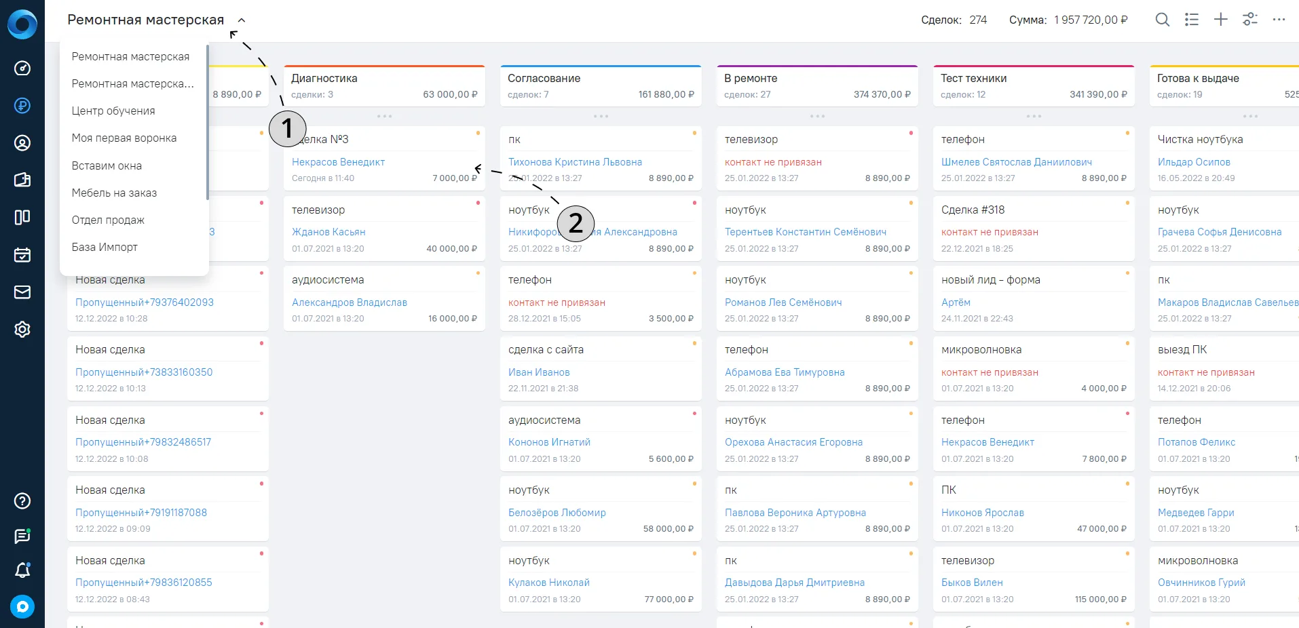Open calendar tasks icon in sidebar

[x=22, y=254]
